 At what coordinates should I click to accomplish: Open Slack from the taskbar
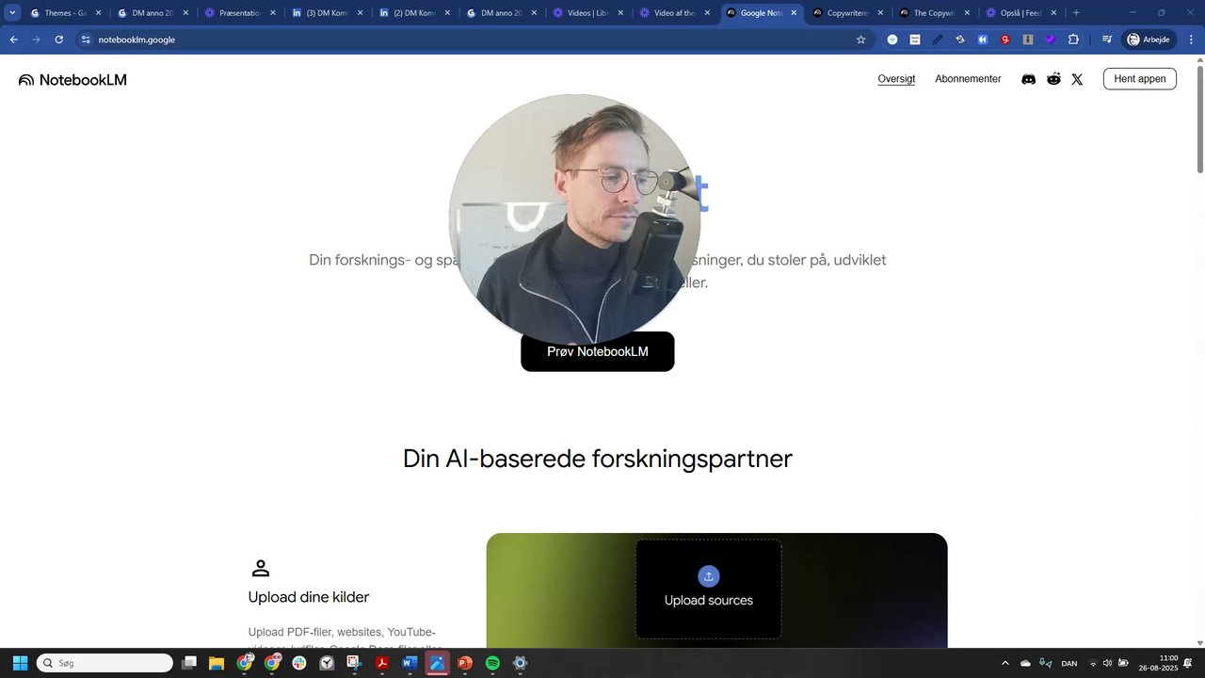point(299,663)
